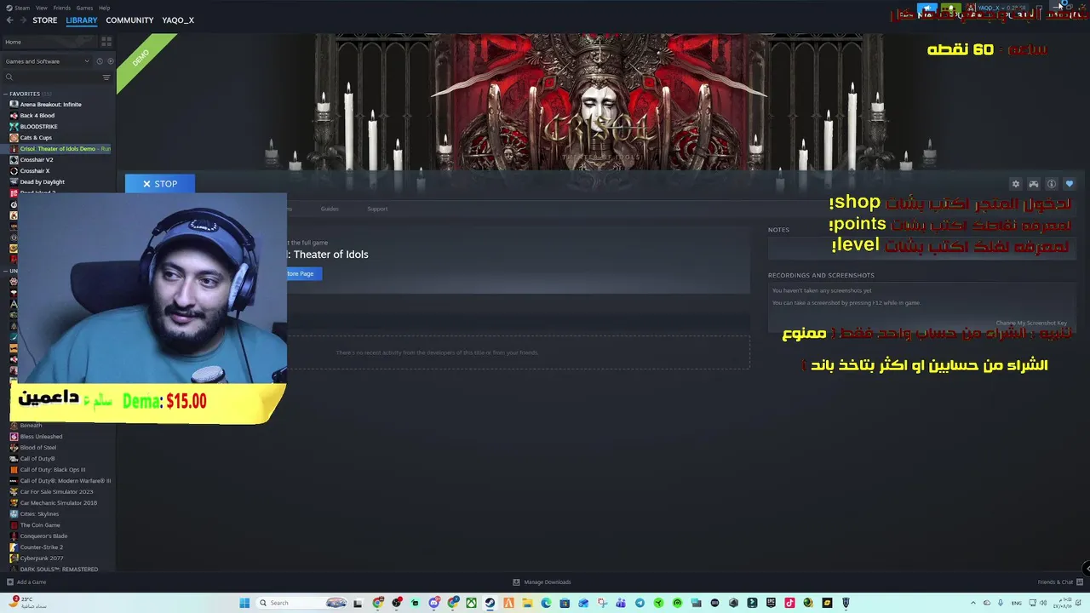Viewport: 1090px width, 613px height.
Task: Open the Steam menu
Action: 19,8
